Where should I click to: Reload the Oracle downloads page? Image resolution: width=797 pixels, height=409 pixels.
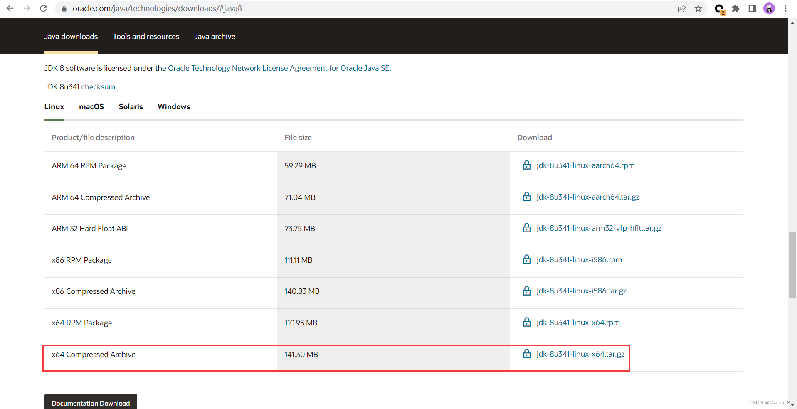click(x=44, y=8)
